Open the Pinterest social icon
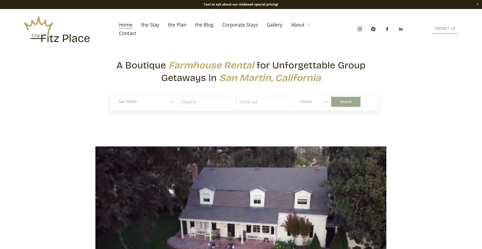Image resolution: width=482 pixels, height=249 pixels. tap(373, 29)
